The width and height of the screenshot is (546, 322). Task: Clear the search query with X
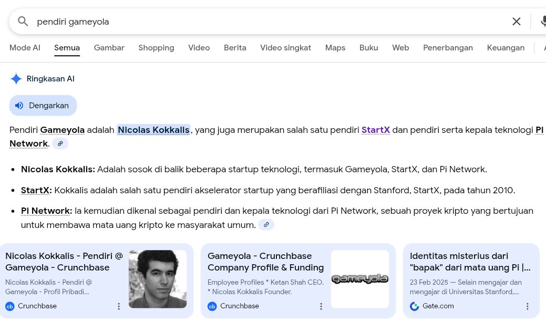(517, 22)
